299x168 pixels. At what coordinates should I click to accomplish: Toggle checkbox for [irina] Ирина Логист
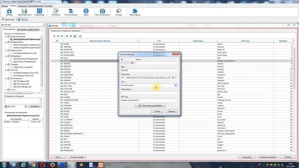coord(11,76)
